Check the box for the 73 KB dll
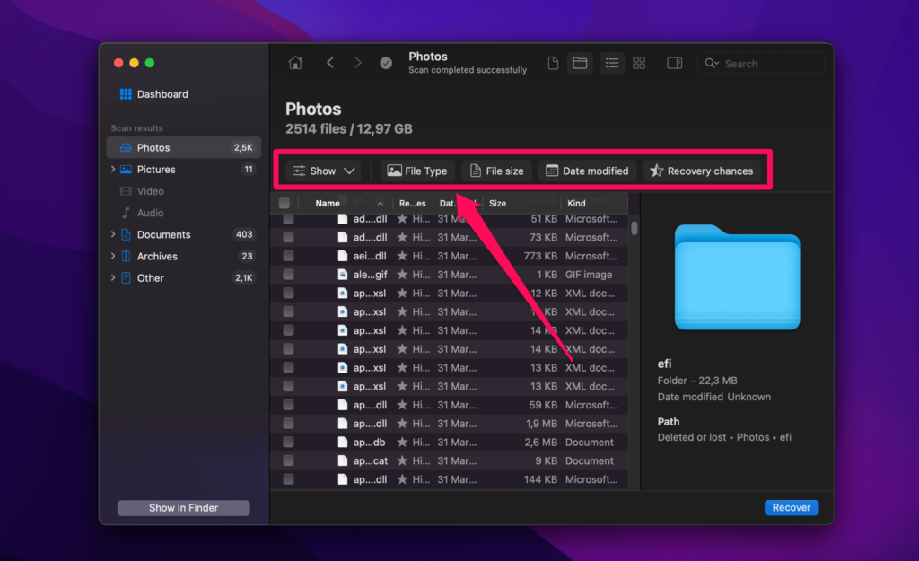The width and height of the screenshot is (919, 561). [x=288, y=237]
